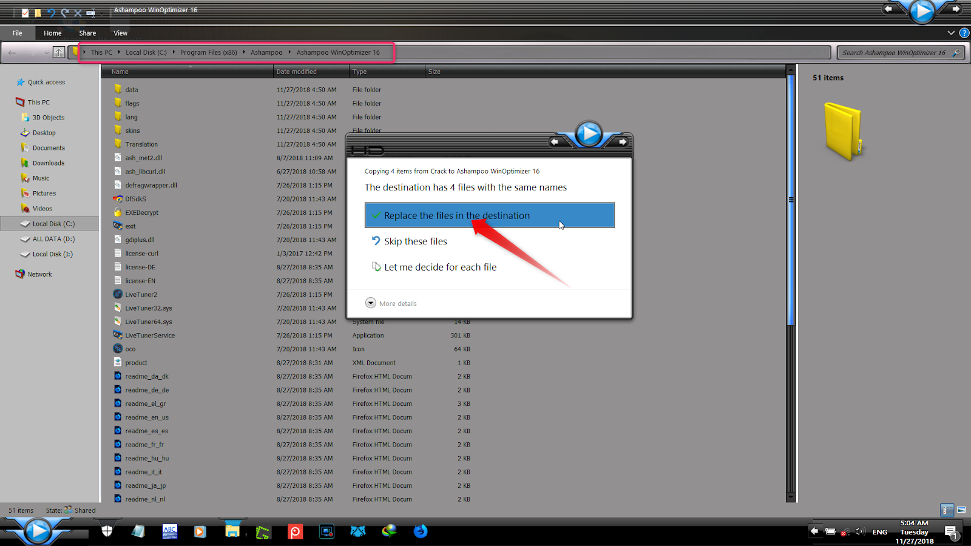Click Ashampoo breadcrumb in address bar

tap(266, 53)
